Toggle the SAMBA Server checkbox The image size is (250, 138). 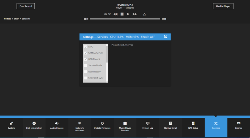[x=86, y=53]
